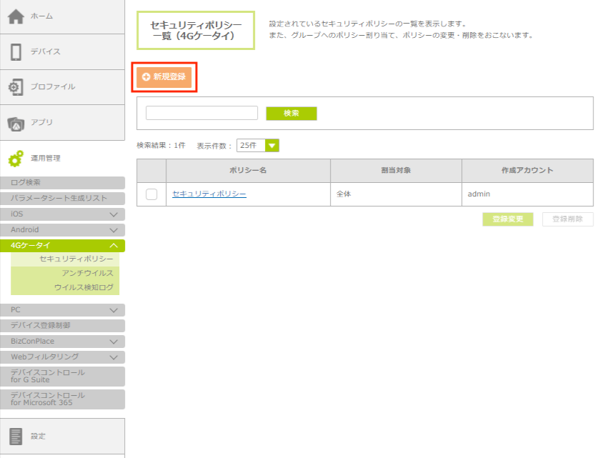Click the Home house icon
Viewport: 600px width, 458px height.
click(x=16, y=16)
